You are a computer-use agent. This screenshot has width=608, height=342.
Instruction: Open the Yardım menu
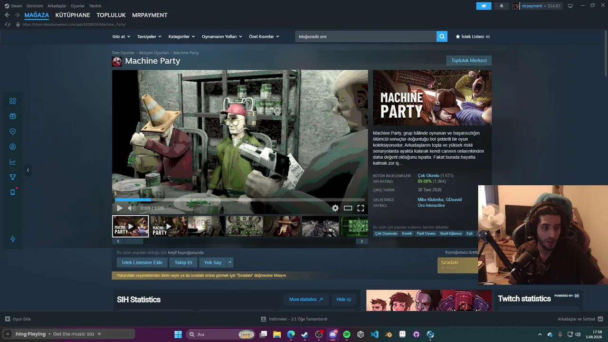pos(95,6)
